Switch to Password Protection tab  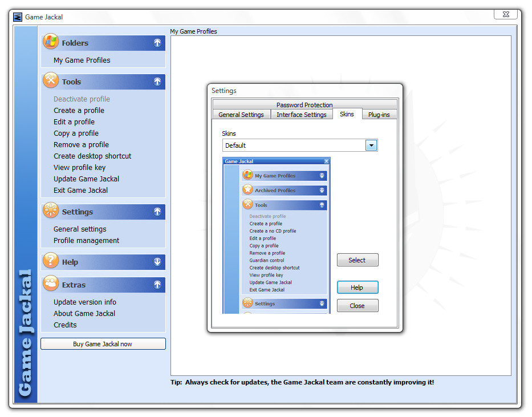[x=304, y=104]
